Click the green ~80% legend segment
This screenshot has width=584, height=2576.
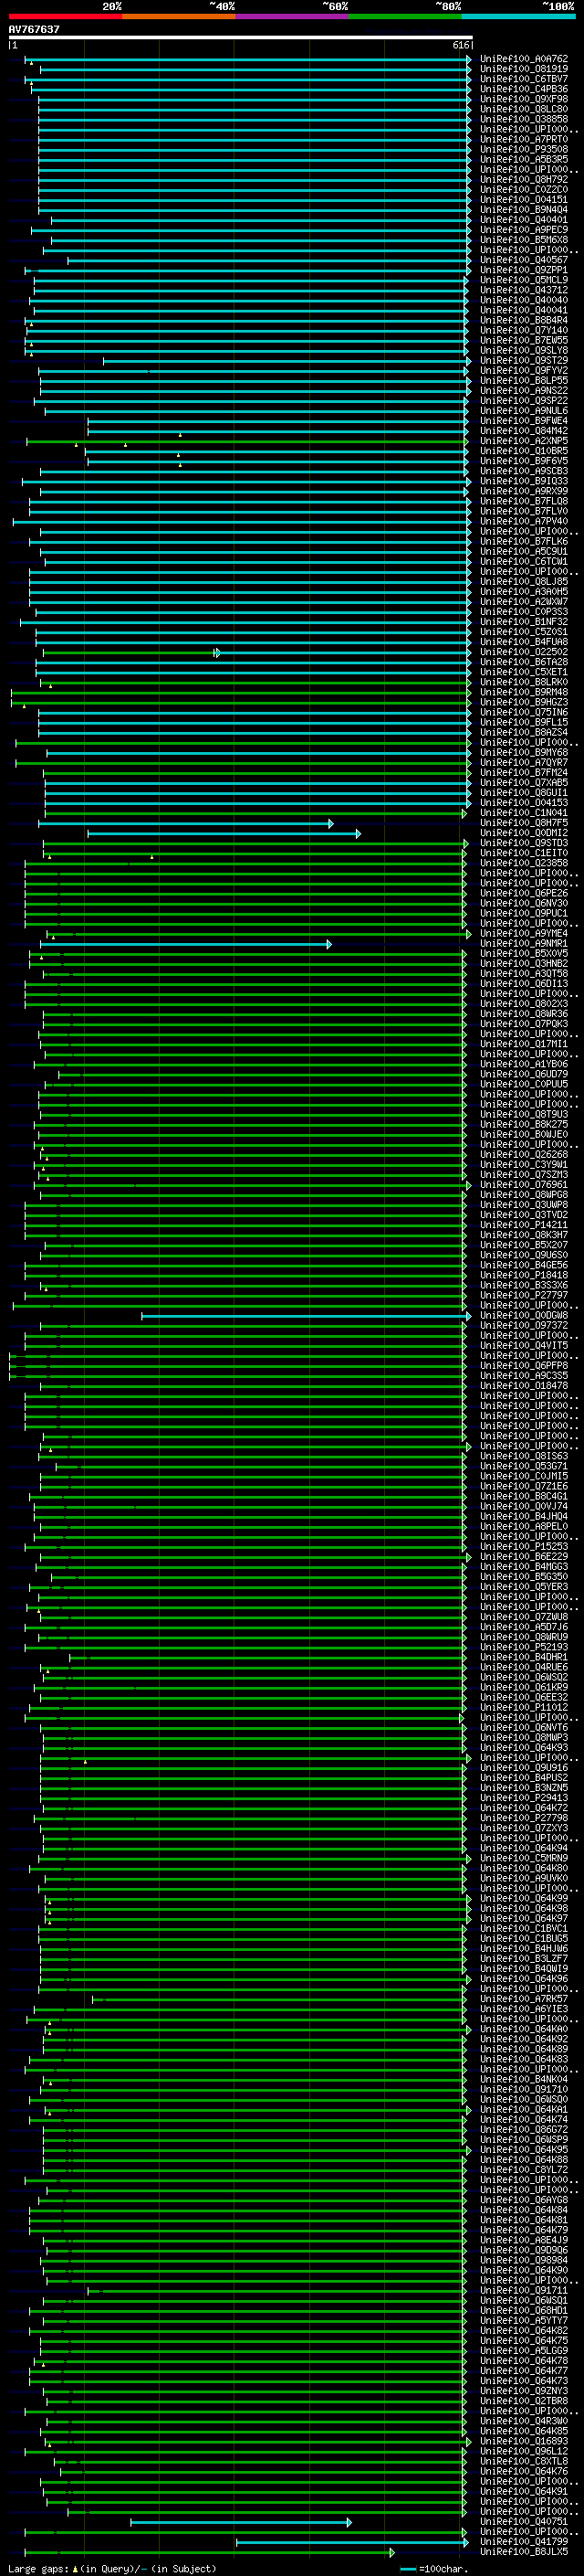coord(405,16)
